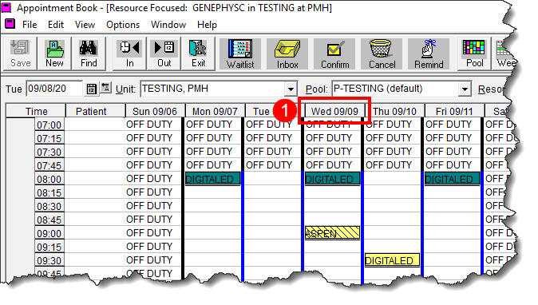538x305 pixels.
Task: Click the Save toolbar icon
Action: pyautogui.click(x=20, y=53)
